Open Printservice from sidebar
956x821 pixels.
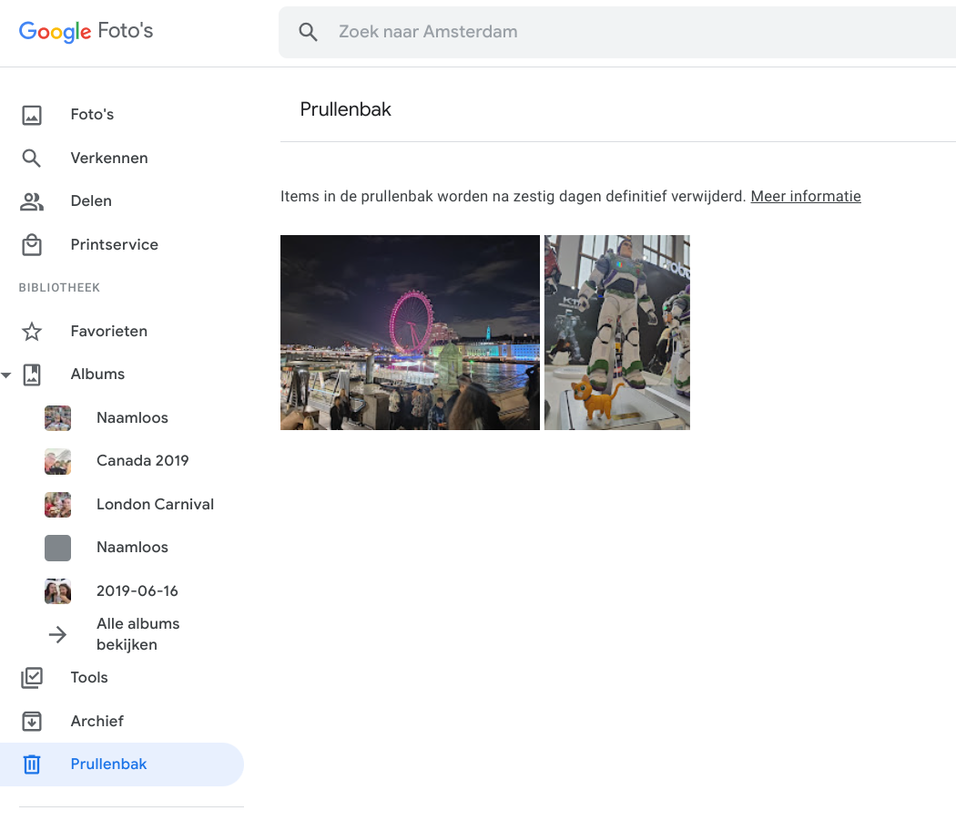click(x=115, y=244)
